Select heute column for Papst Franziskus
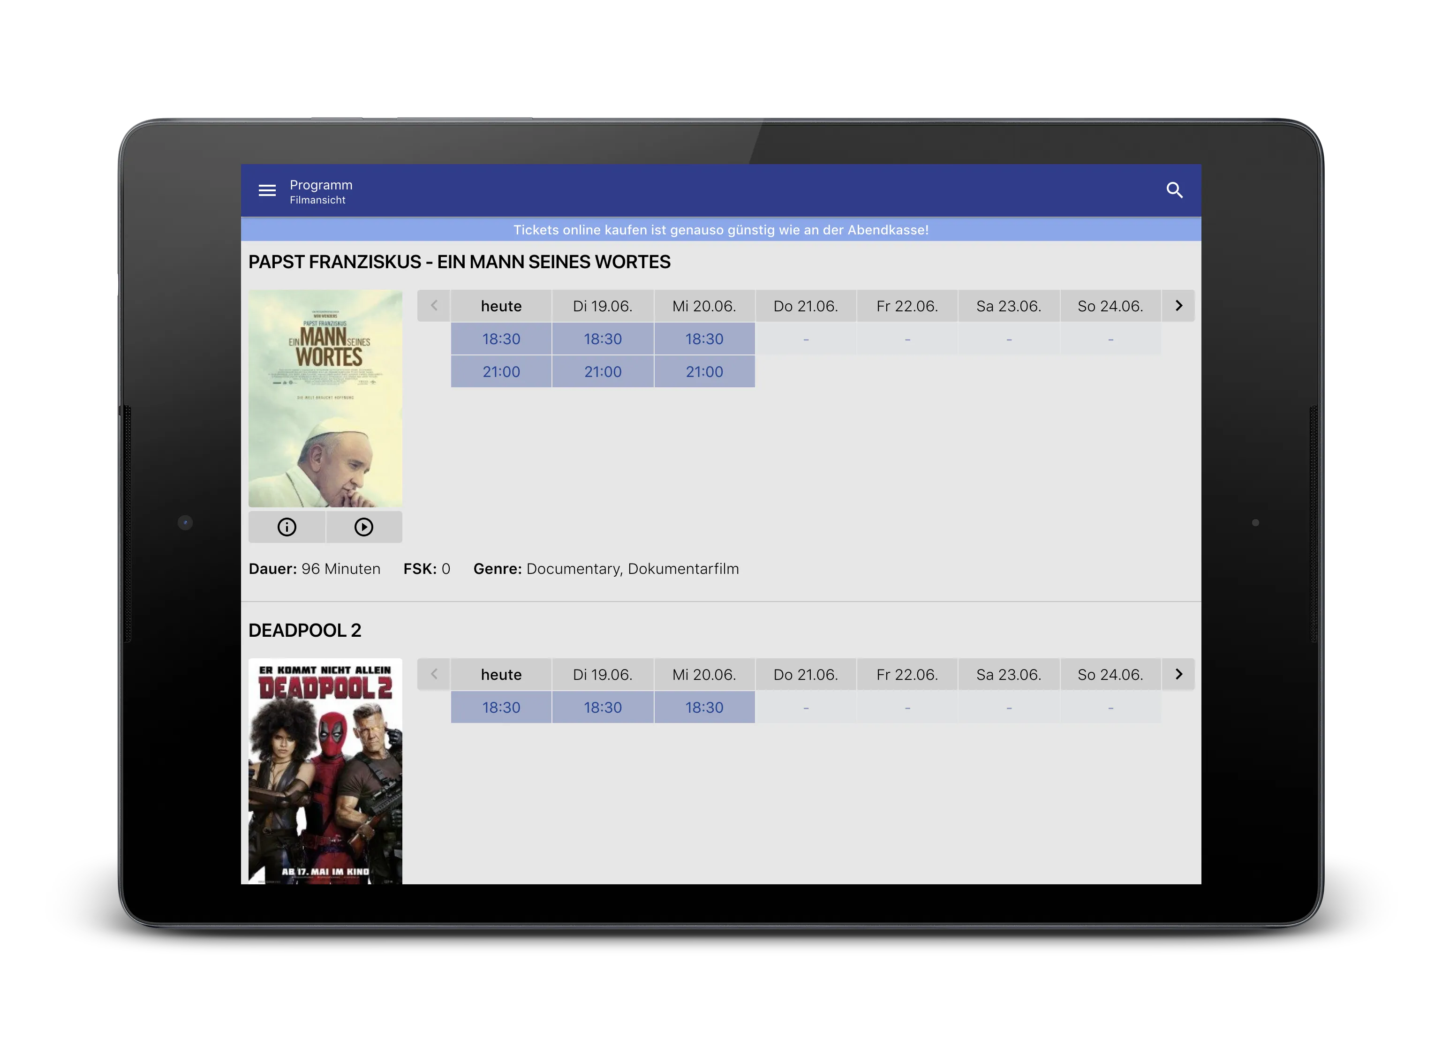 pos(501,306)
